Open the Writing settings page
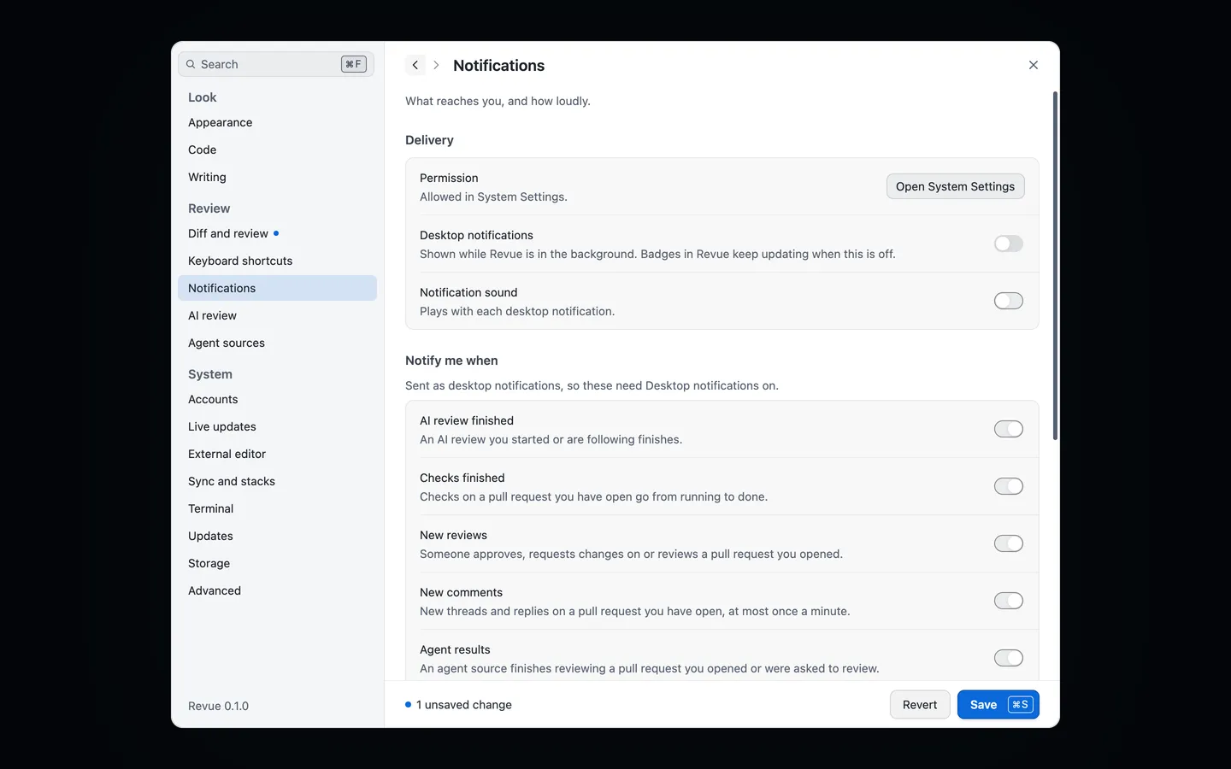1231x769 pixels. pos(277,177)
